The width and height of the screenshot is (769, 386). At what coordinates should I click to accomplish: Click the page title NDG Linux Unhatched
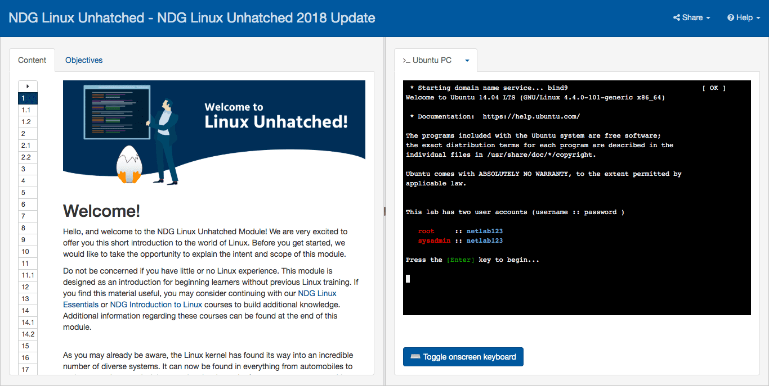click(192, 18)
